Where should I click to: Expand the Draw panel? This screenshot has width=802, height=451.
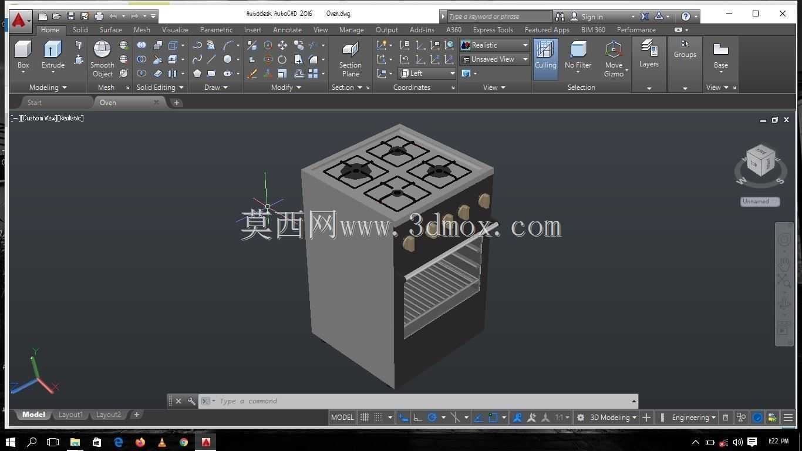(x=215, y=87)
